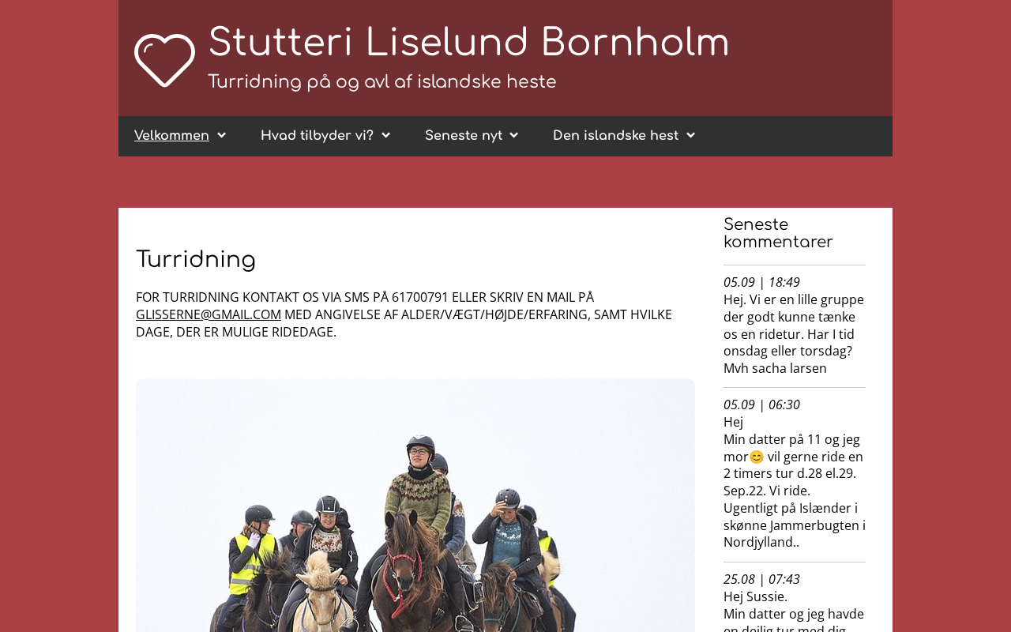Open the 25.08 07:43 comment
Screen dimensions: 1011x632
pos(761,579)
